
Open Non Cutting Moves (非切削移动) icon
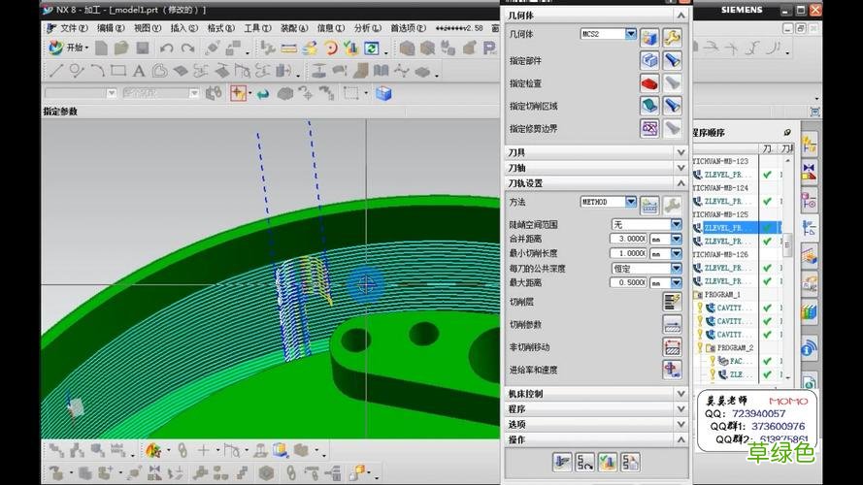point(671,347)
